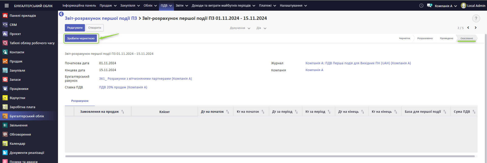
Task: Select the Чернетка status stage
Action: click(x=404, y=38)
